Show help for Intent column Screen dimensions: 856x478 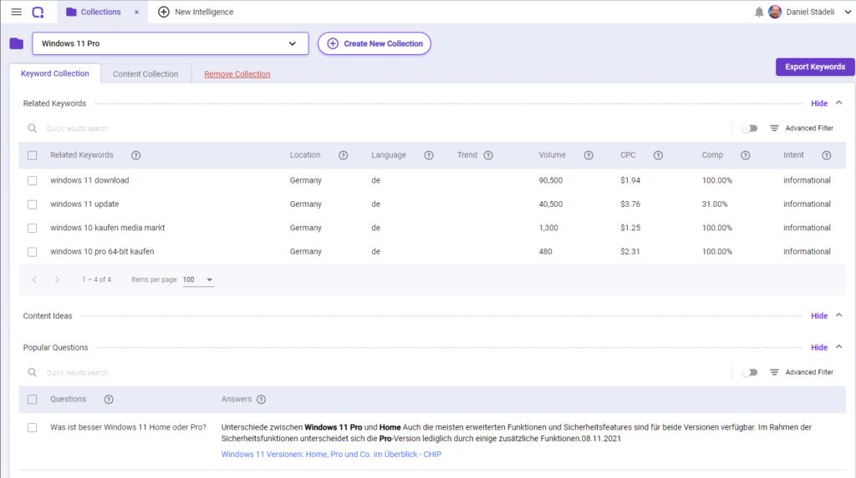pos(826,155)
